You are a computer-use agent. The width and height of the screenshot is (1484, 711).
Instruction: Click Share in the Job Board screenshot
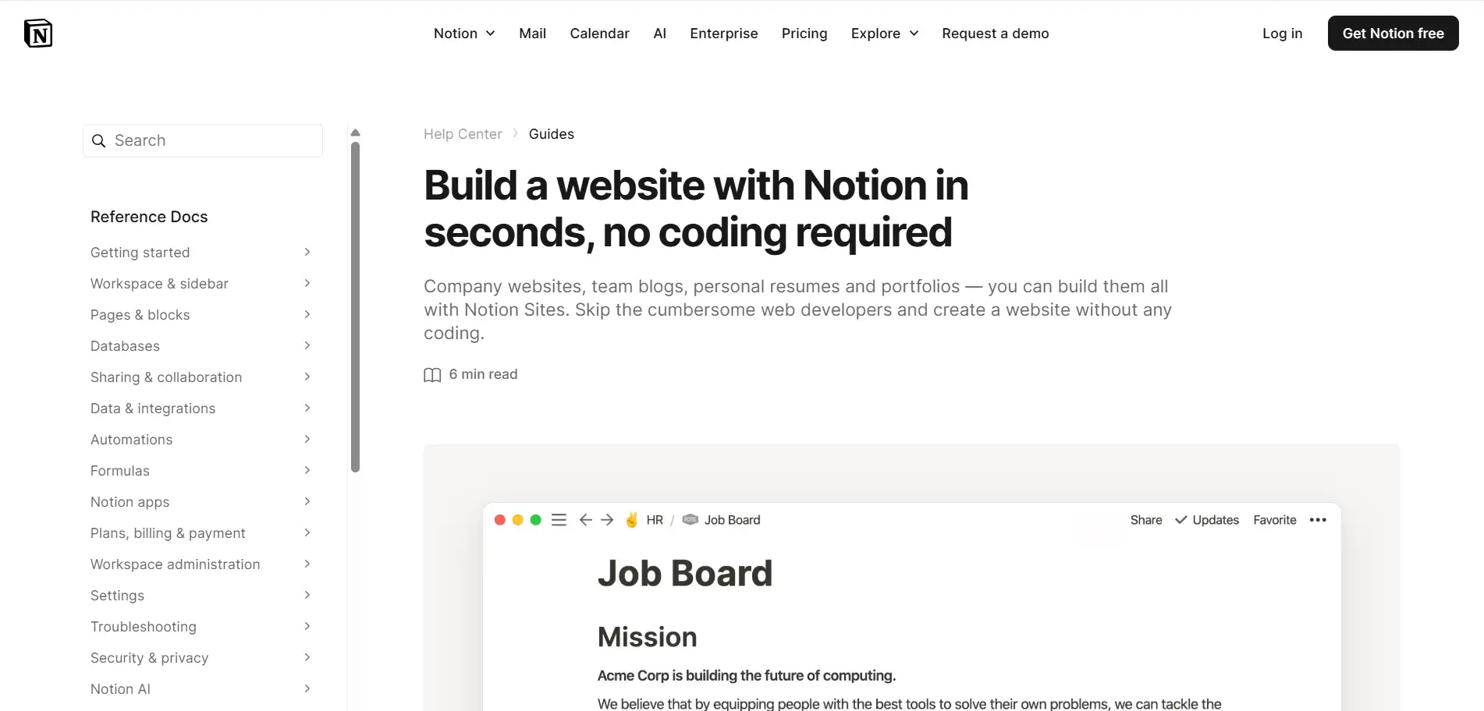1145,520
